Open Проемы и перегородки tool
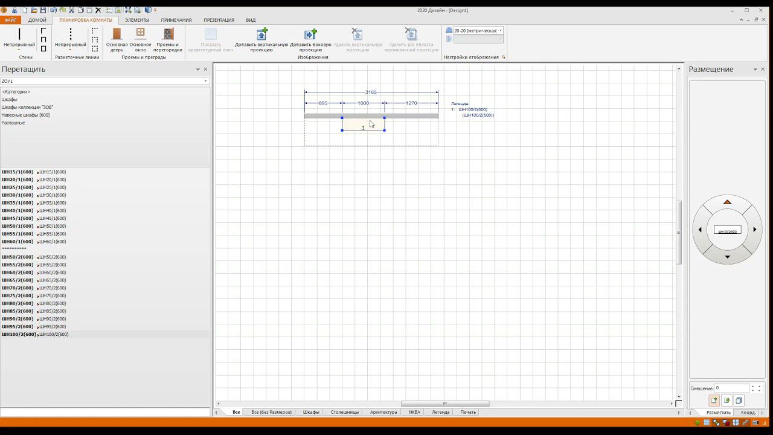The height and width of the screenshot is (435, 773). (x=168, y=39)
